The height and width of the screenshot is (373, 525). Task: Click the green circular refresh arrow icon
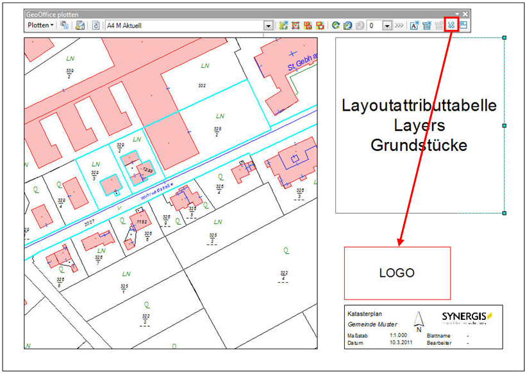tap(335, 26)
